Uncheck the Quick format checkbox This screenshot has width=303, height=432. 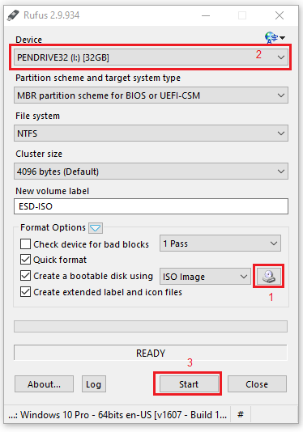point(25,260)
